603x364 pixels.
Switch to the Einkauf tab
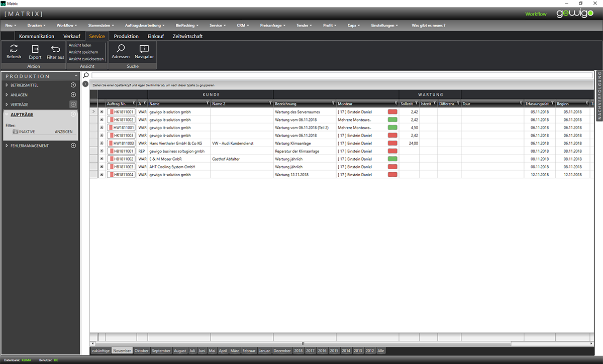tap(156, 36)
